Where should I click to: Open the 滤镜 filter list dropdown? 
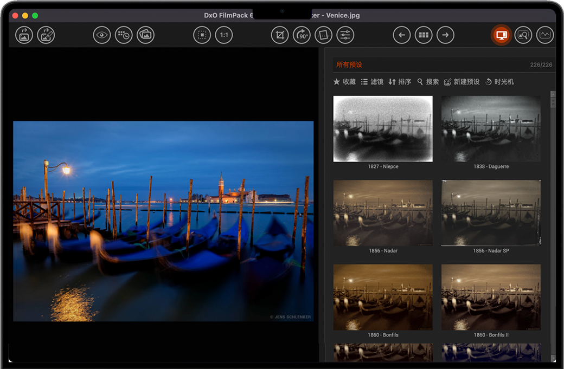(x=372, y=82)
